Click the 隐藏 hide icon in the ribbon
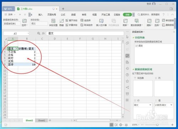Image resolution: width=178 pixels, height=129 pixels. [x=62, y=22]
